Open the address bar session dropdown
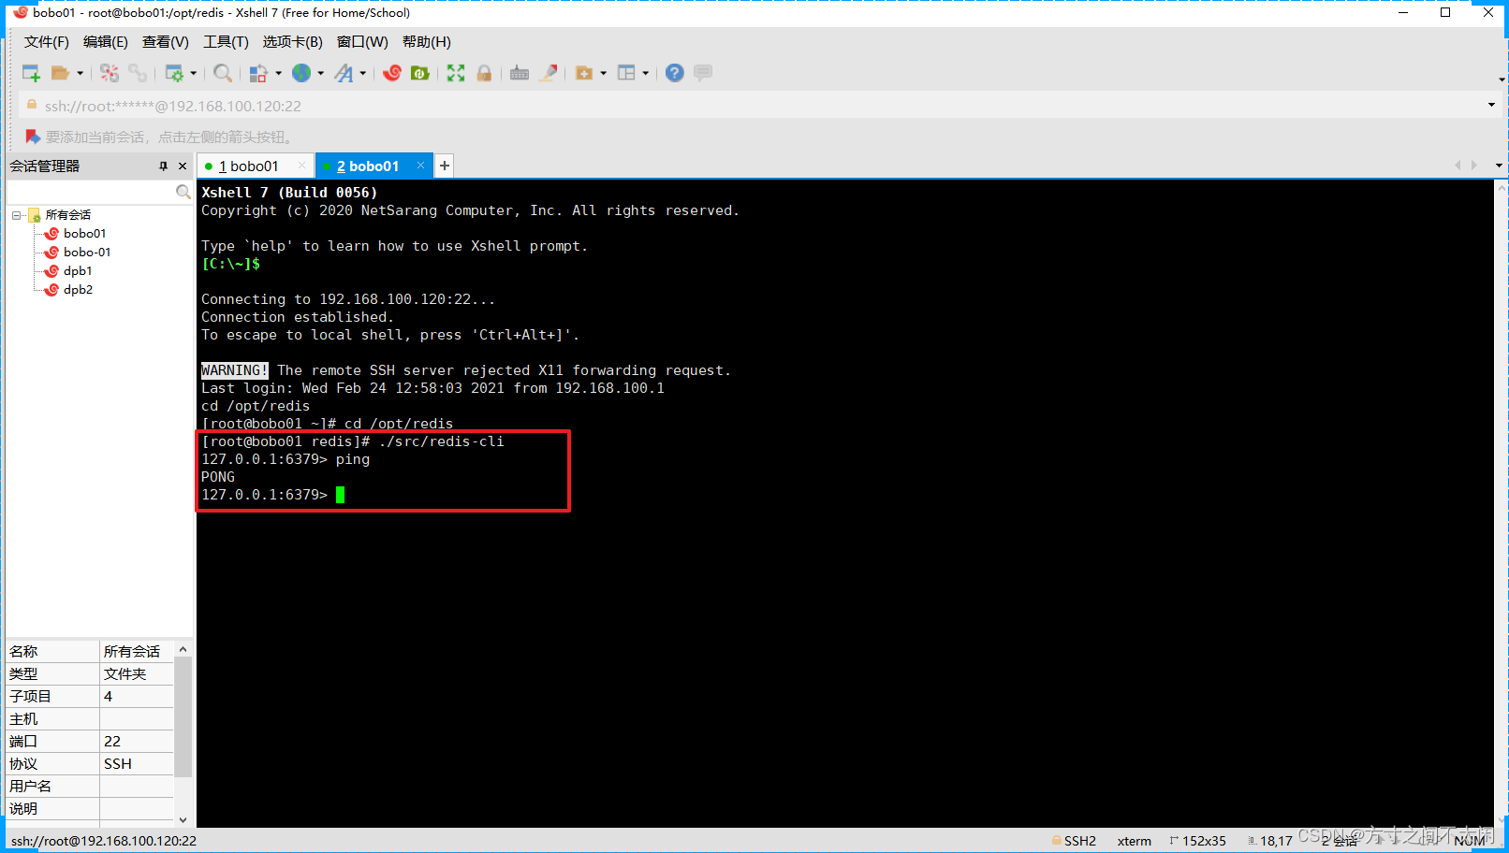This screenshot has width=1509, height=853. click(x=1492, y=105)
